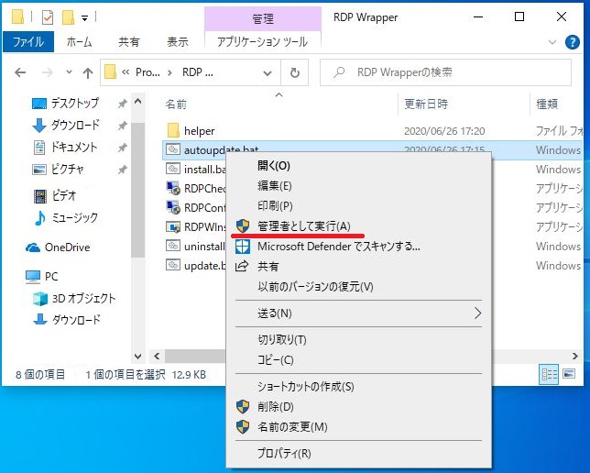Refresh the RDP Wrapper folder view
This screenshot has height=473, width=590.
[x=295, y=72]
